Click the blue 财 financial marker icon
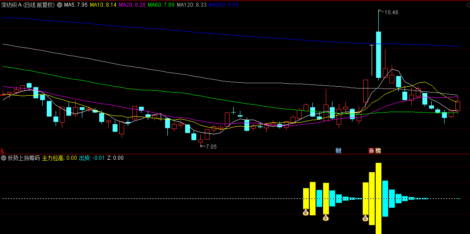470x234 pixels. tap(338, 151)
